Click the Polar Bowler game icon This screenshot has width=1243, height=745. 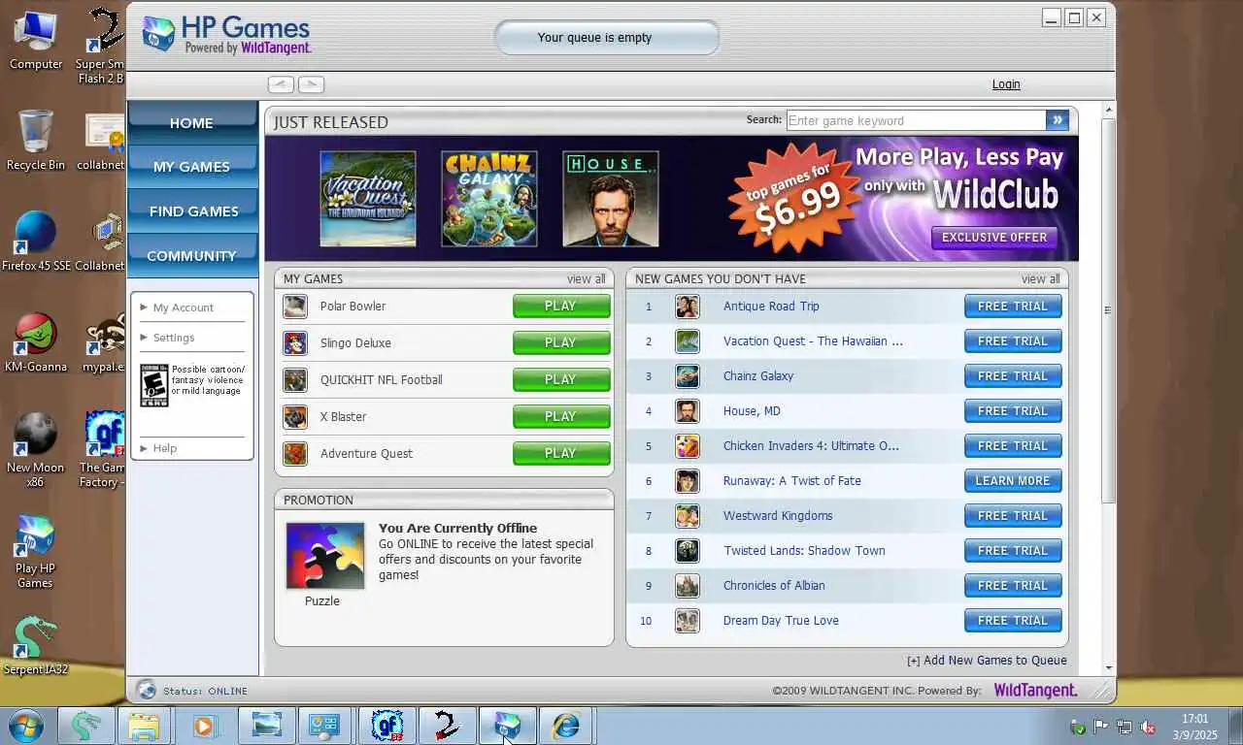[295, 307]
